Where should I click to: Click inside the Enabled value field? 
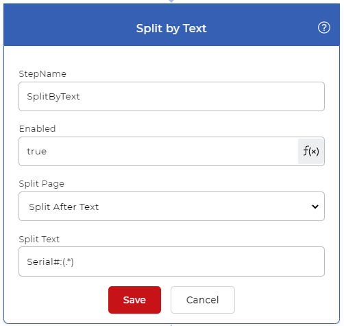tap(158, 151)
